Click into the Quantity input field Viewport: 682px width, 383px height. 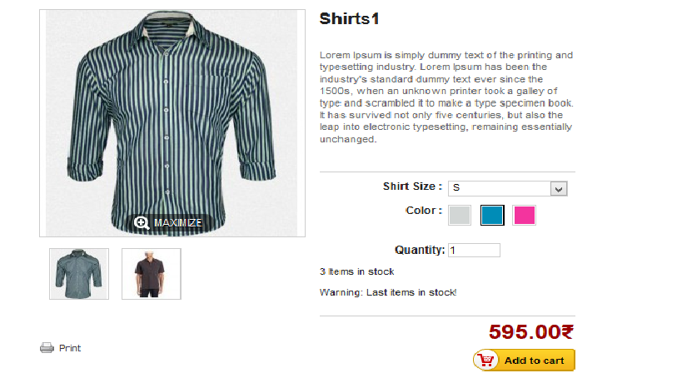pos(474,250)
